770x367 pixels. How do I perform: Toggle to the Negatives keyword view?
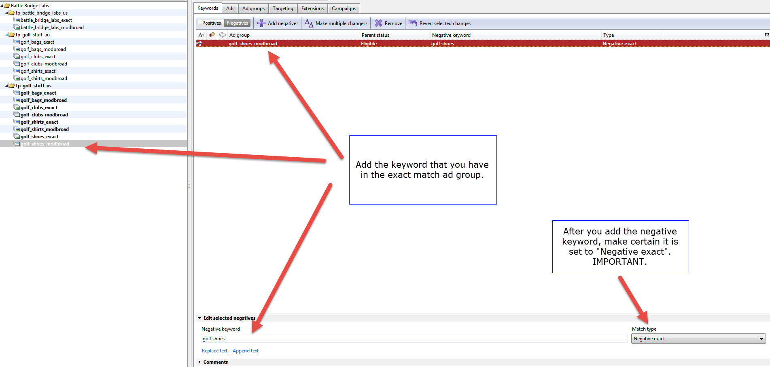238,23
